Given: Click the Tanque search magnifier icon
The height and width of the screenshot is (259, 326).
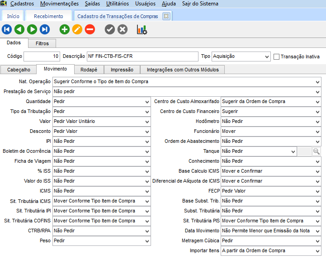Looking at the screenshot, I should pyautogui.click(x=316, y=151).
